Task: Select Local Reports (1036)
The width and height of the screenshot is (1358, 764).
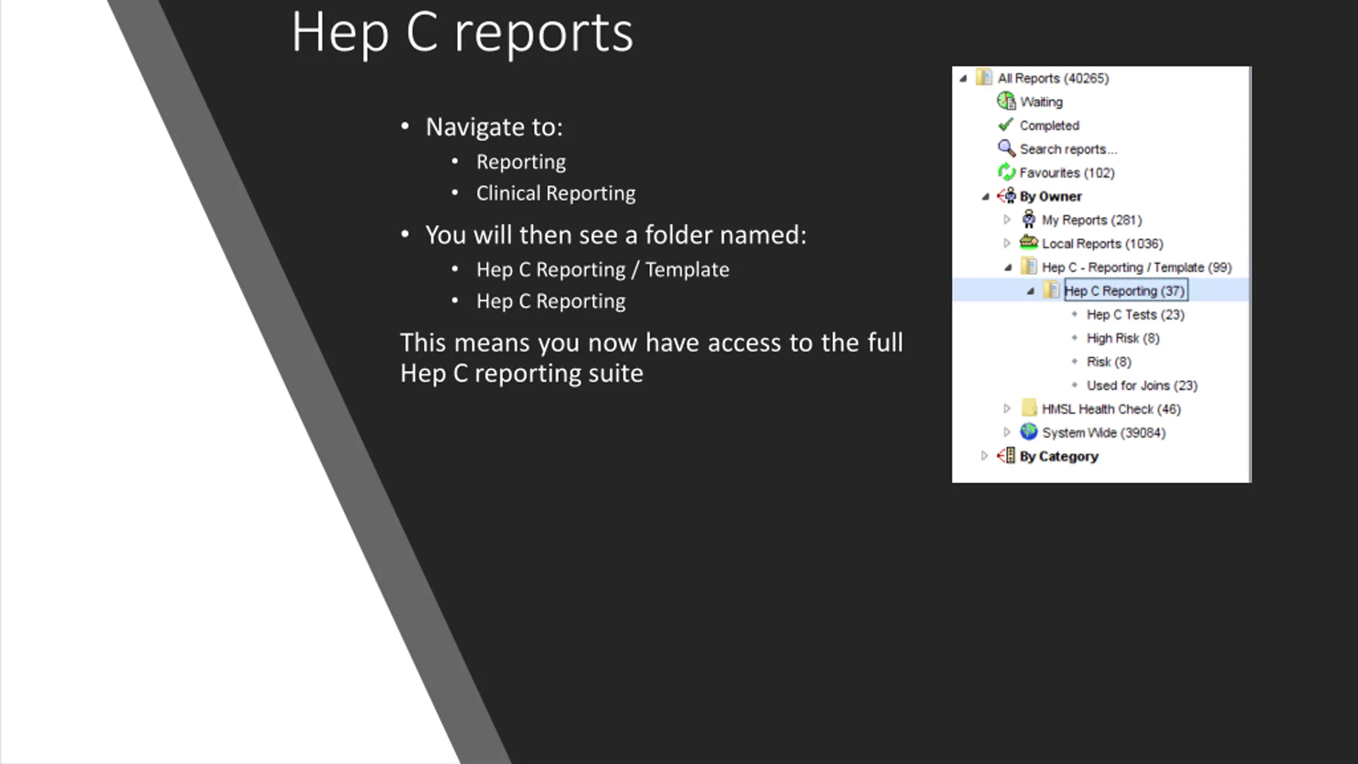Action: point(1102,244)
